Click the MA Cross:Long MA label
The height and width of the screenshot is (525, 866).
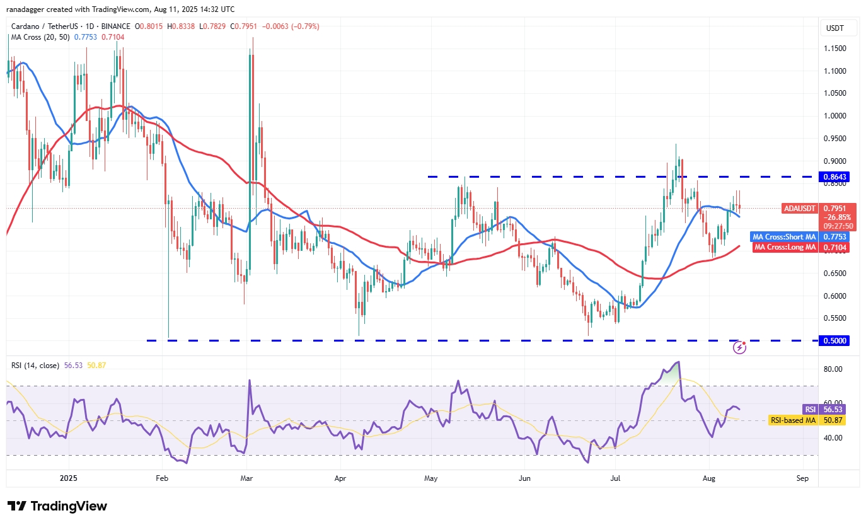pyautogui.click(x=785, y=247)
